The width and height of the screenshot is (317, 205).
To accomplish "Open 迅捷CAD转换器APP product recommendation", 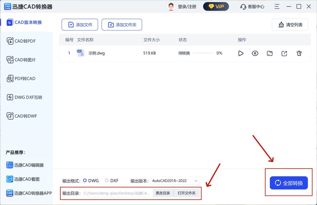I will tap(29, 193).
